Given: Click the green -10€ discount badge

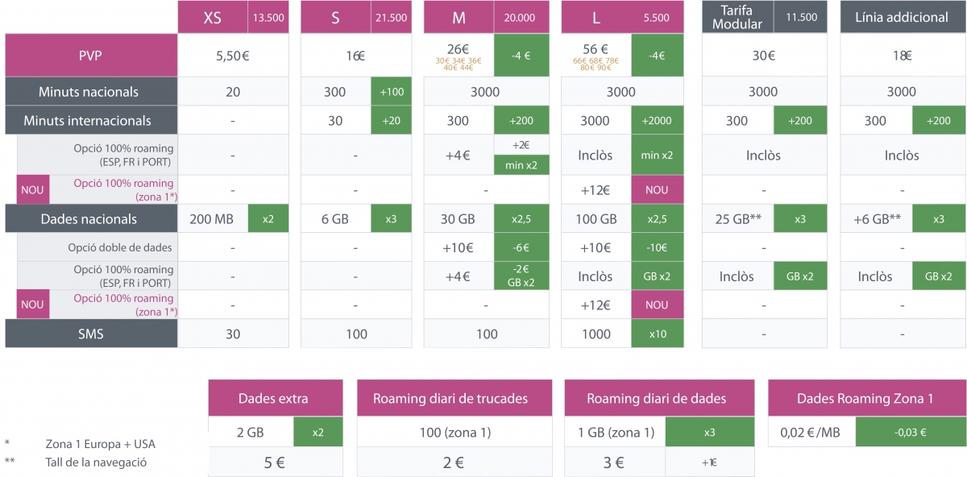Looking at the screenshot, I should click(x=657, y=248).
